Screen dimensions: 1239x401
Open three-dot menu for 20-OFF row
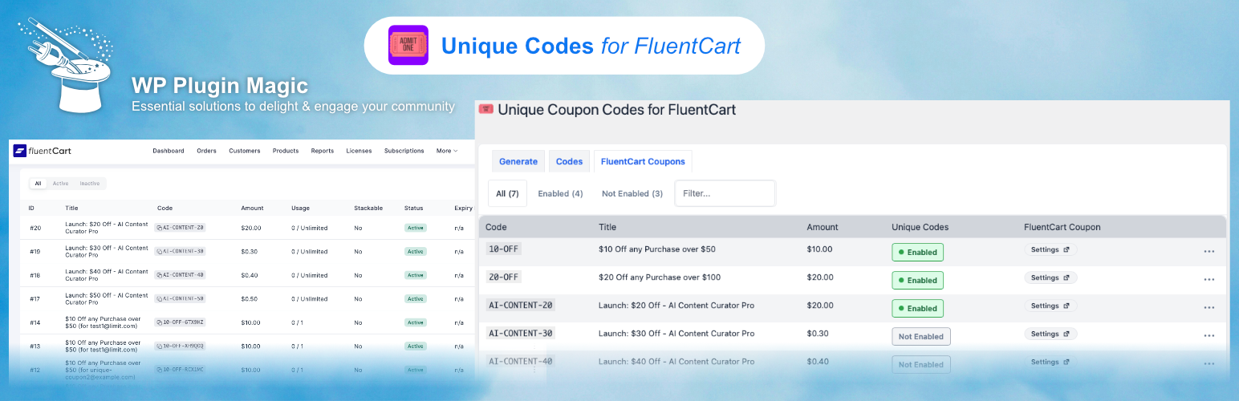[1209, 280]
